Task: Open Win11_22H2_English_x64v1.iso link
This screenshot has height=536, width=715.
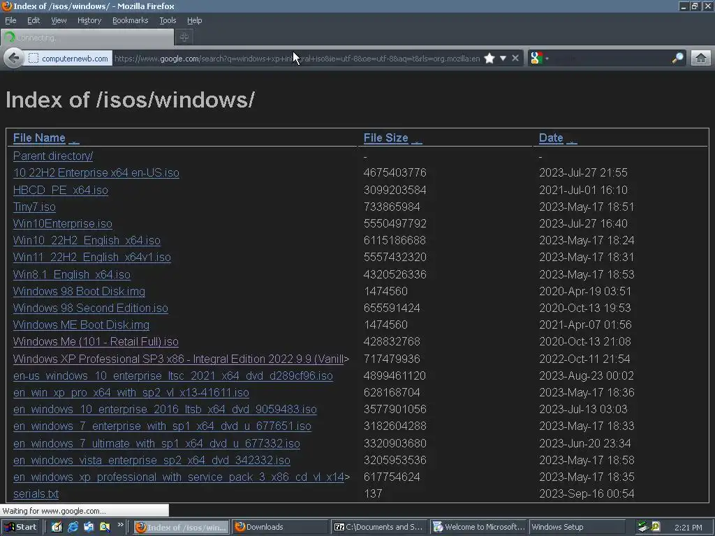Action: tap(92, 257)
